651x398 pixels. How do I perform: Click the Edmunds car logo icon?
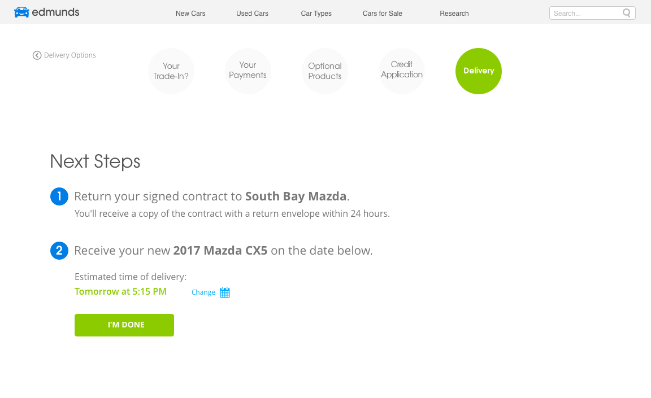[x=21, y=12]
